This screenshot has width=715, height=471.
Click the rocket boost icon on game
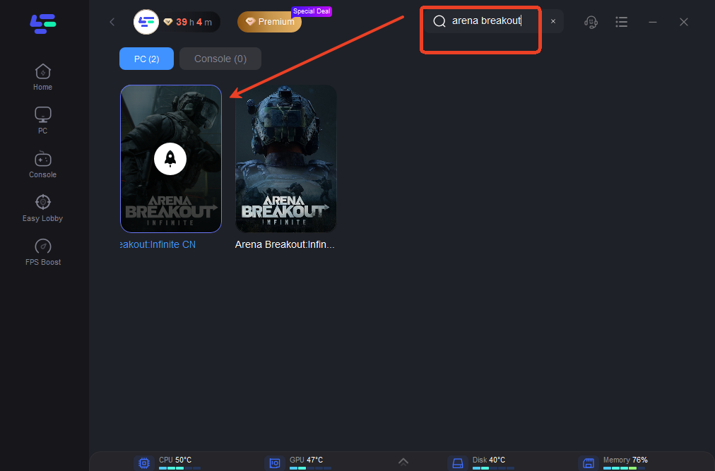170,160
